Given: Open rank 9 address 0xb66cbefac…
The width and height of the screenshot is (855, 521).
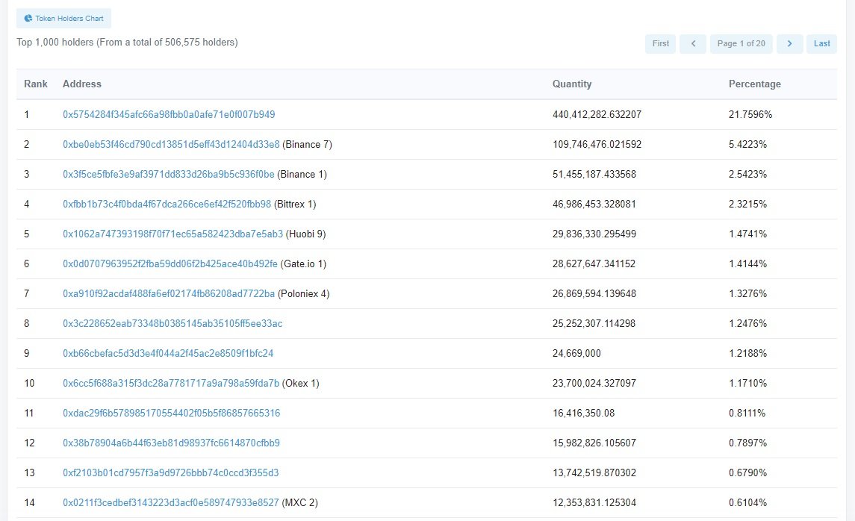Looking at the screenshot, I should click(168, 353).
